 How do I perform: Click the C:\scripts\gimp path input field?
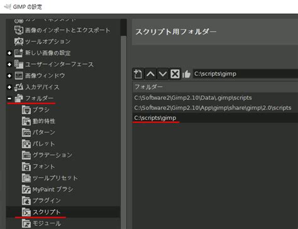(x=245, y=74)
